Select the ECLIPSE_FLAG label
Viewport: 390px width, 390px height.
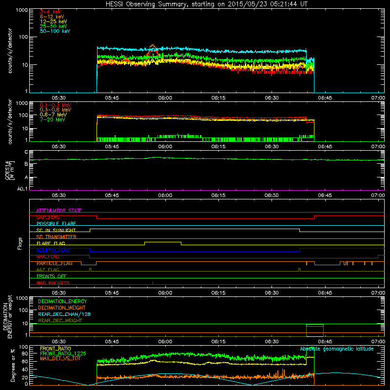(x=53, y=250)
